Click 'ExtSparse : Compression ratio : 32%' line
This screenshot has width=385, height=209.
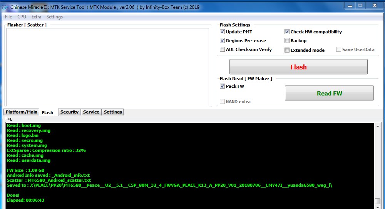(x=46, y=150)
